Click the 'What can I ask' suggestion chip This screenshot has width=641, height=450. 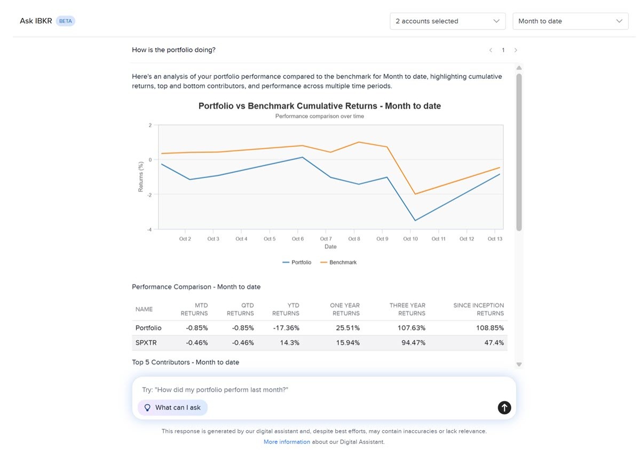click(172, 407)
